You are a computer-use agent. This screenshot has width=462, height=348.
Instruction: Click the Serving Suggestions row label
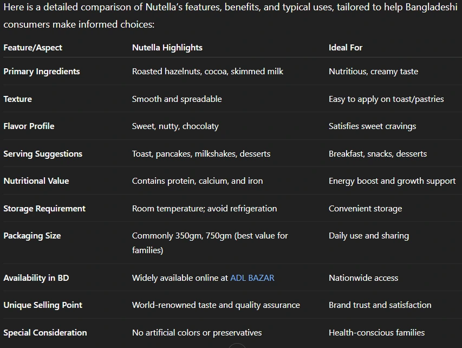coord(43,153)
